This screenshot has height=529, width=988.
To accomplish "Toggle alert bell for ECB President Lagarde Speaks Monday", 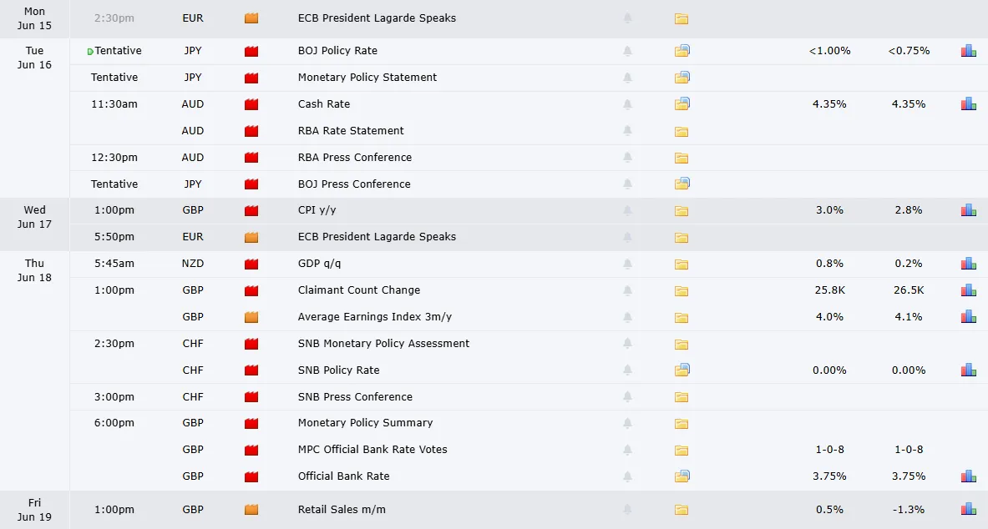I will (627, 18).
